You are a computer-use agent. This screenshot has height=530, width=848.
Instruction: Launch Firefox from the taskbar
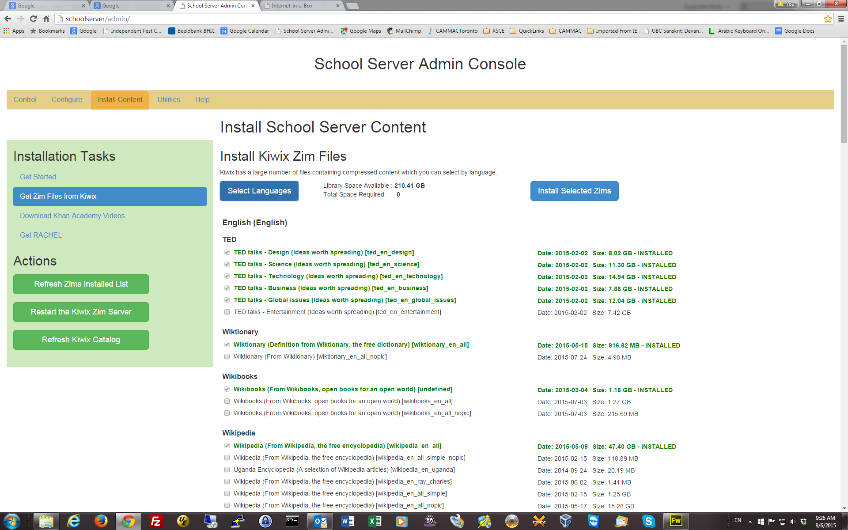pos(101,521)
